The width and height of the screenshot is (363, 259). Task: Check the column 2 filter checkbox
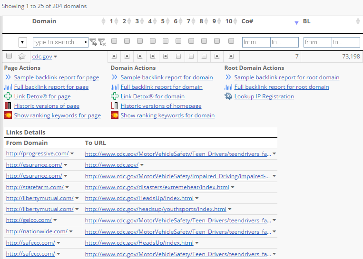127,41
